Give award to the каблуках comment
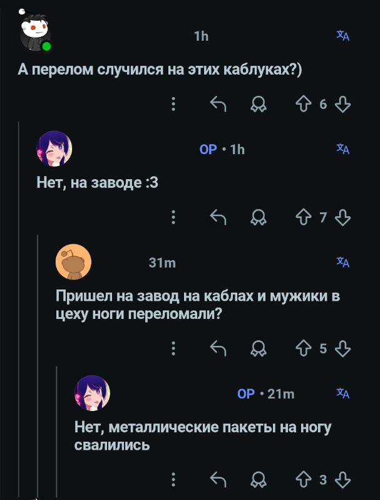 257,104
